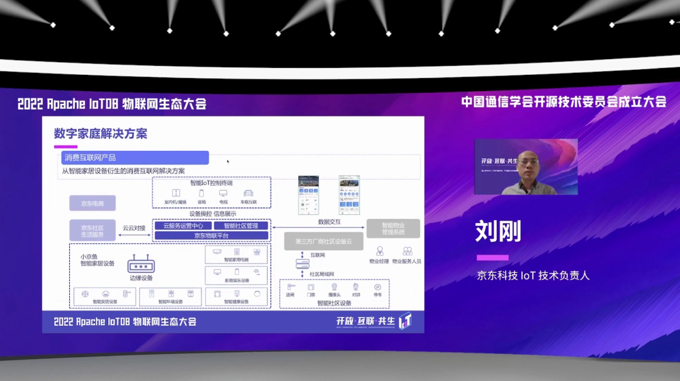Screen dimensions: 680x381
Task: Click the 设备操控 信息展示 label
Action: coord(213,213)
